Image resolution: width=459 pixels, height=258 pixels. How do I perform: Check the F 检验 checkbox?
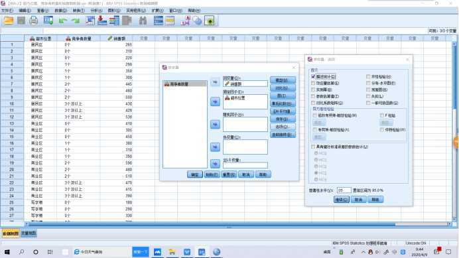(x=381, y=115)
